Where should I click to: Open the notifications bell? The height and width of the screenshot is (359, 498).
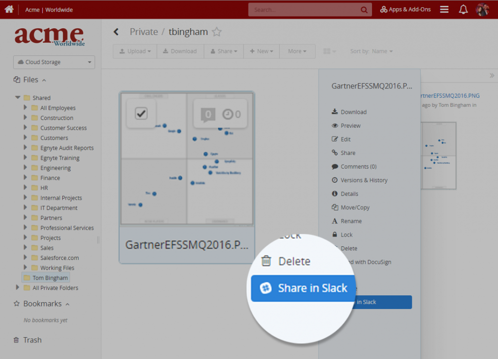coord(463,9)
